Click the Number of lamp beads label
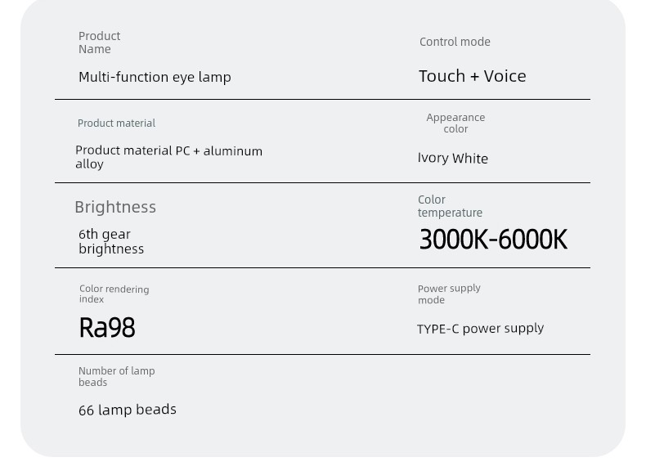 pos(117,376)
